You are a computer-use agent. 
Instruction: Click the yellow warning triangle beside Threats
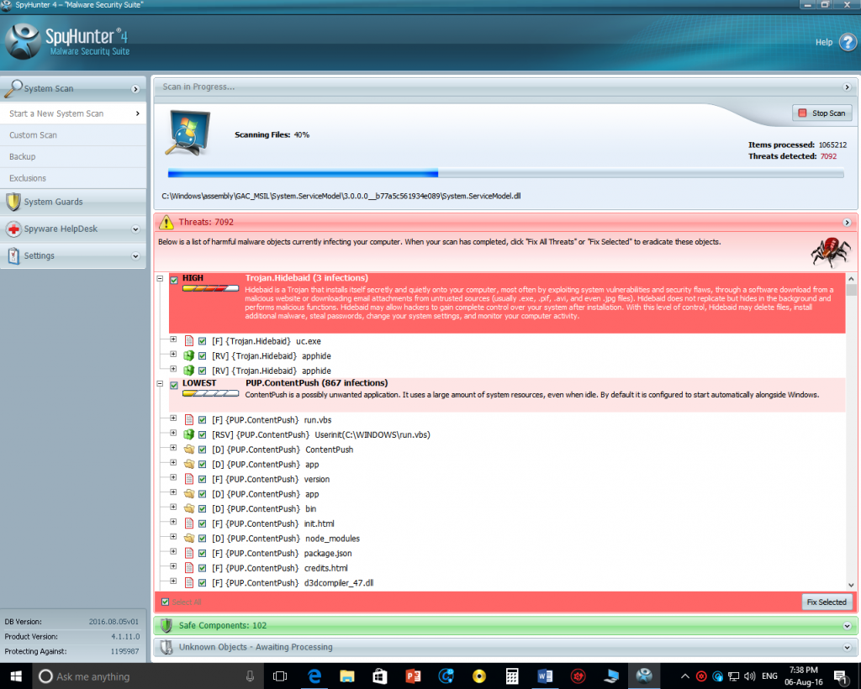(166, 222)
